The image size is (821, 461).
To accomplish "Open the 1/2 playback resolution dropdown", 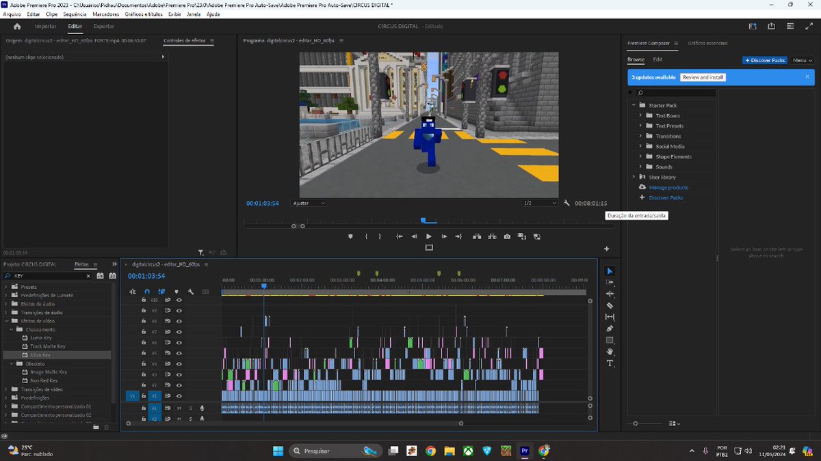I will click(539, 203).
